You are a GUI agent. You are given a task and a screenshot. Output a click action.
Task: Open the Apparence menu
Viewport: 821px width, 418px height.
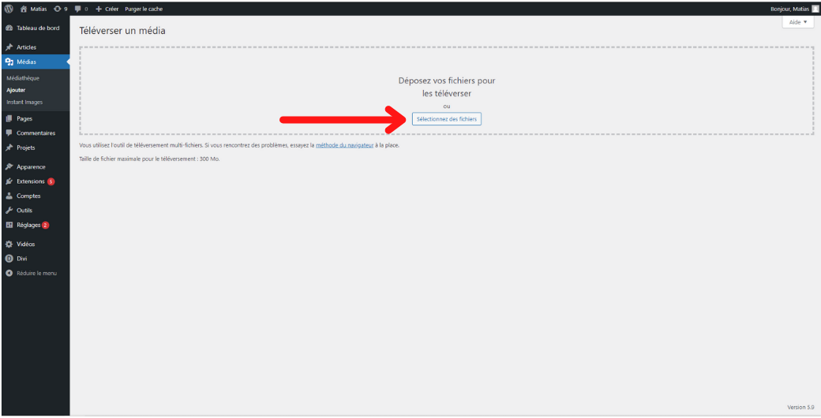(x=31, y=167)
